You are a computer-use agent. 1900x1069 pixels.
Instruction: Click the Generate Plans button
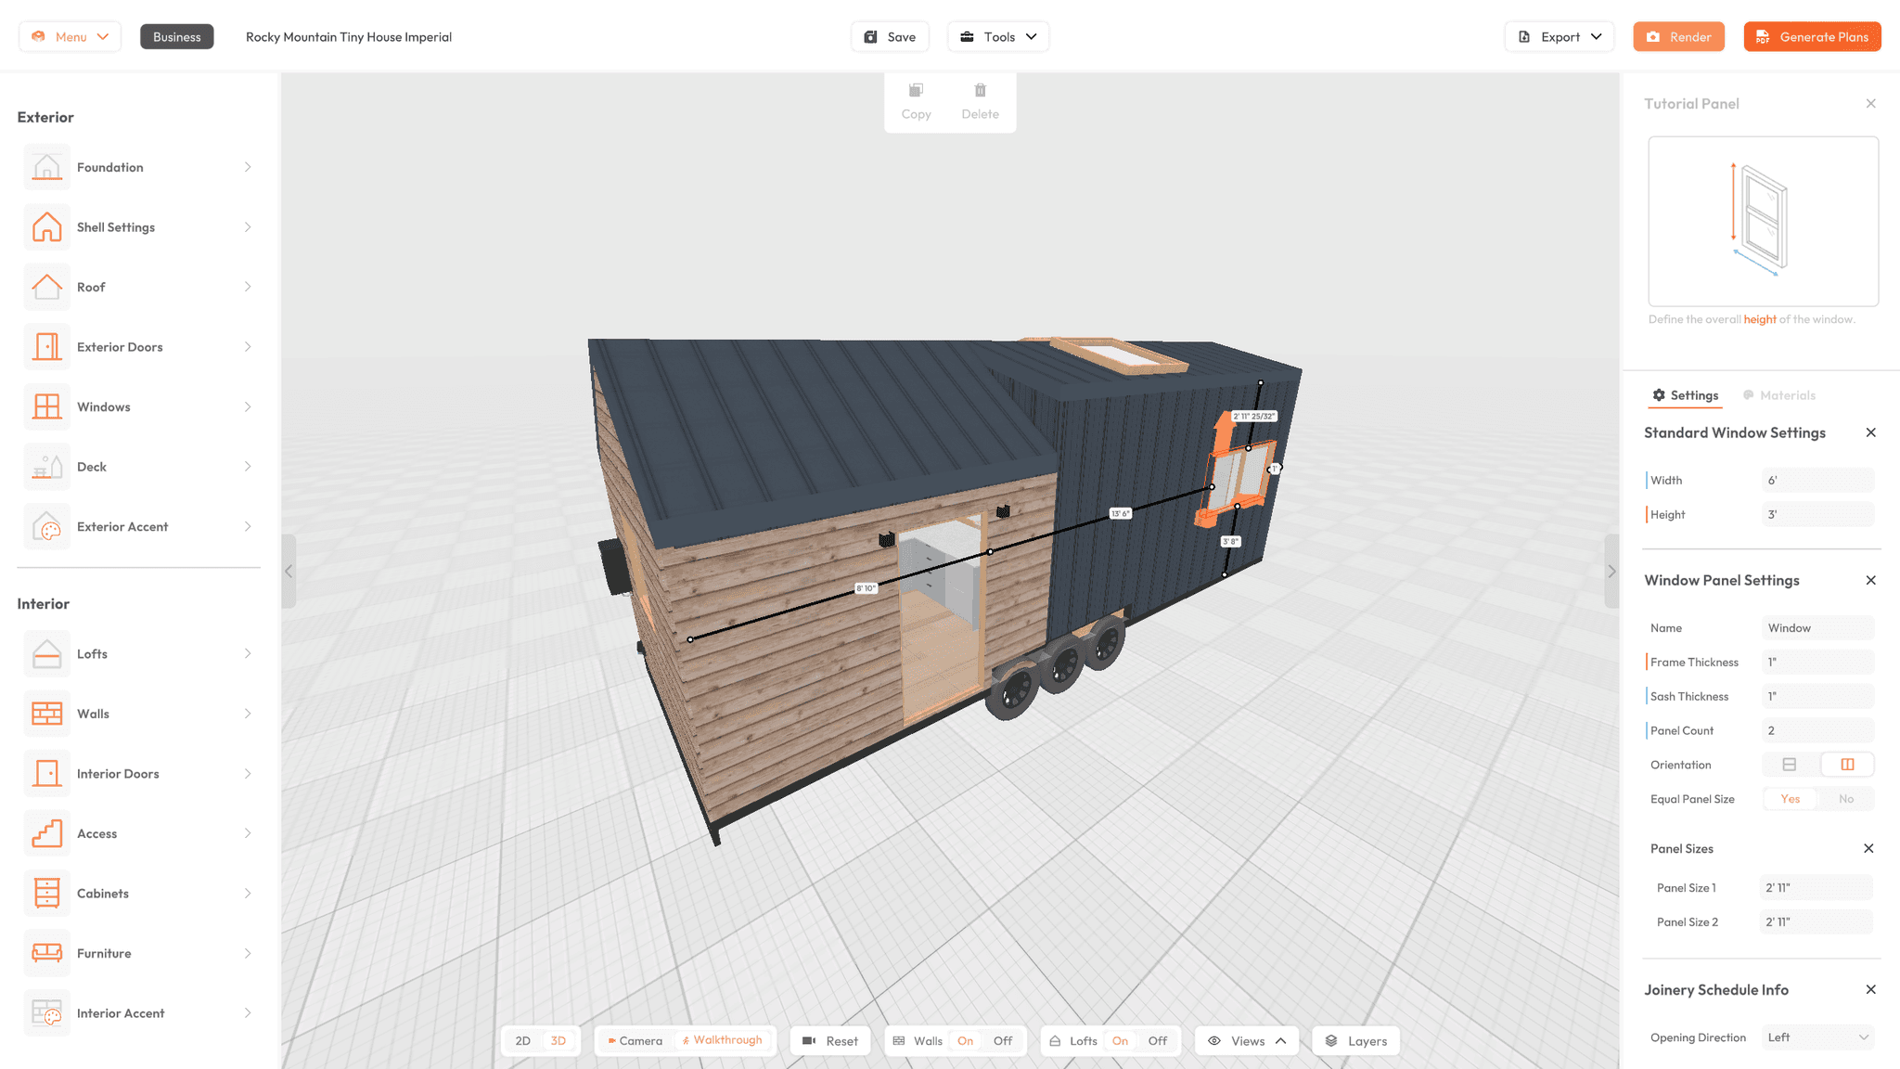1810,36
